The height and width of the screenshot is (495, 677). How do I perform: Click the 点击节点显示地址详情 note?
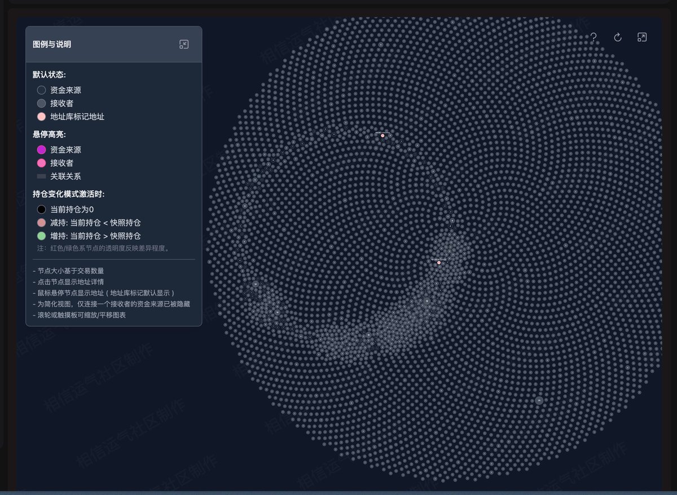68,282
